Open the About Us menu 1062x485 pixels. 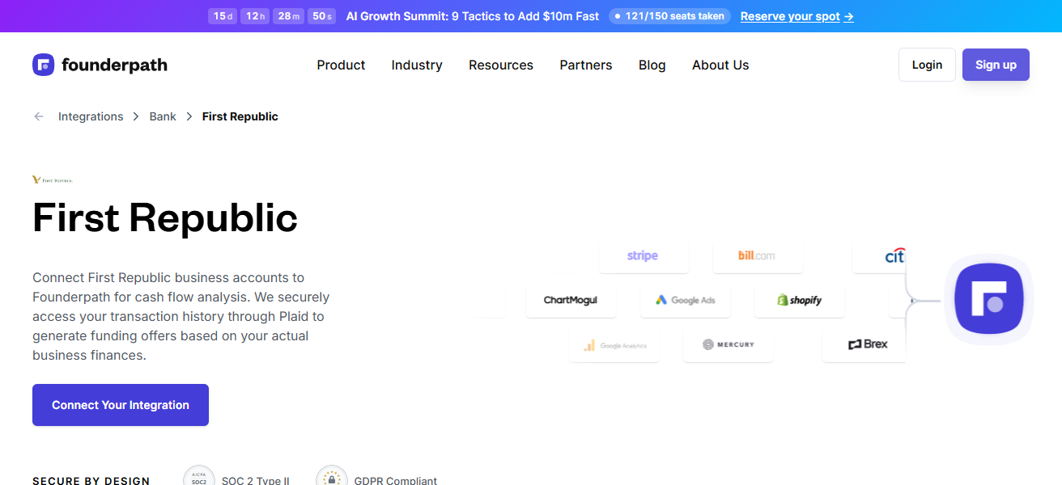tap(720, 65)
